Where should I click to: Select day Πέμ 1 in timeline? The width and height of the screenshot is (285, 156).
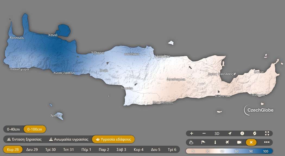[x=86, y=150]
